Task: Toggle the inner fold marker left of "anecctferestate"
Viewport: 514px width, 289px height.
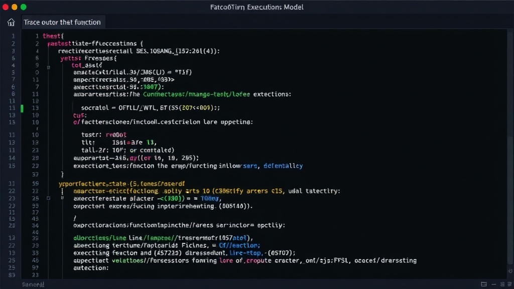Action: (x=62, y=198)
